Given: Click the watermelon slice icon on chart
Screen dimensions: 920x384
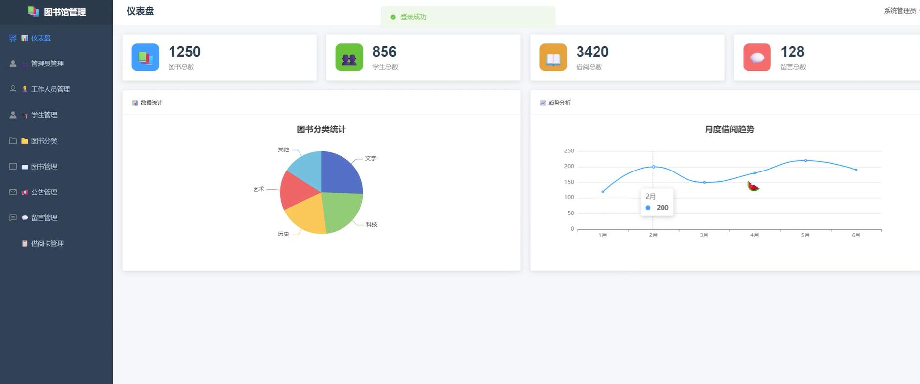Looking at the screenshot, I should [x=753, y=186].
